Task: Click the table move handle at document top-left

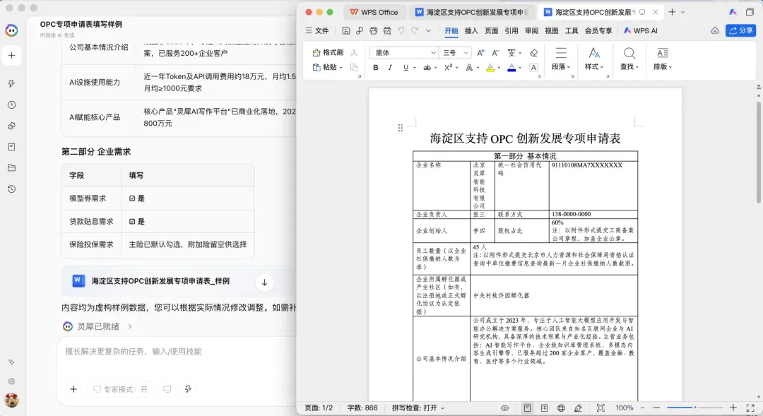Action: pos(400,128)
